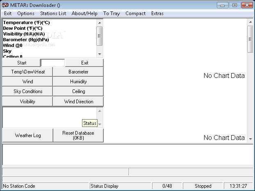This screenshot has width=255, height=191.
Task: Click Reset Database (0KB) button
Action: point(78,135)
